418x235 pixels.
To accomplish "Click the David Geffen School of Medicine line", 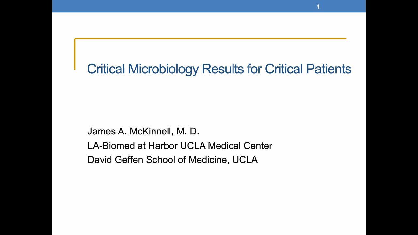I will (172, 160).
